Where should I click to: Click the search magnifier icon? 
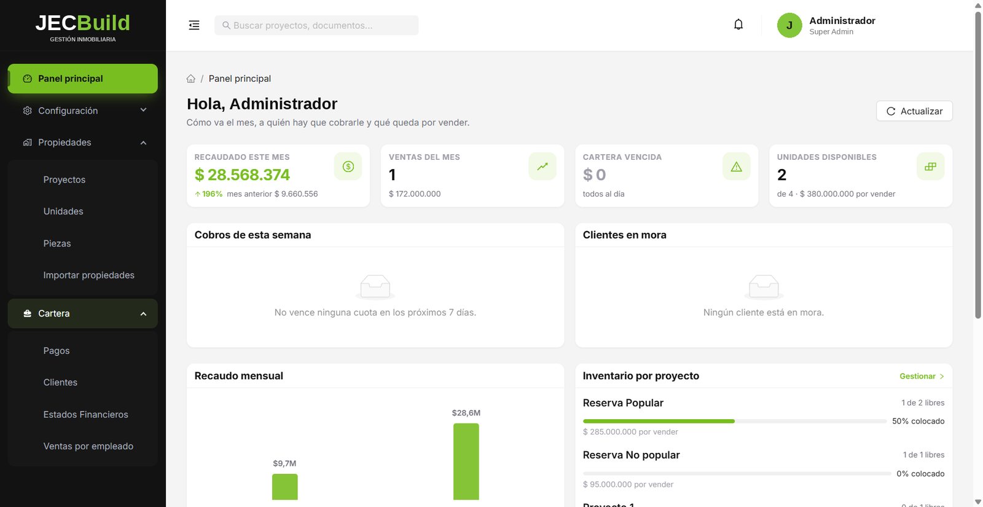226,25
